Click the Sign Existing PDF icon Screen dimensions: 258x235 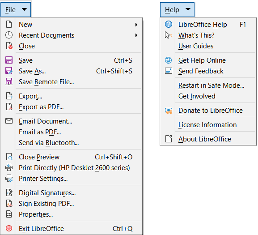tap(9, 203)
